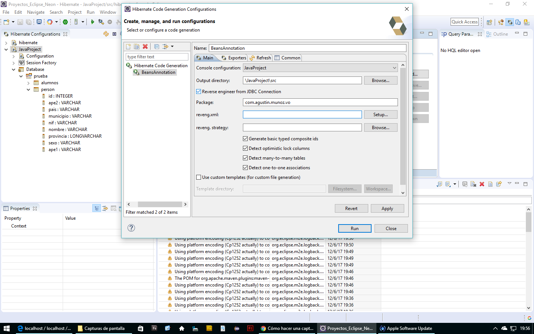The height and width of the screenshot is (334, 534).
Task: Open the Console configuration combo box
Action: pyautogui.click(x=320, y=68)
